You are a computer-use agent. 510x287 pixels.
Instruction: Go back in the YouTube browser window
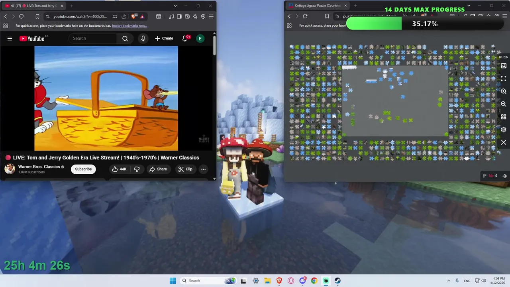(x=6, y=16)
